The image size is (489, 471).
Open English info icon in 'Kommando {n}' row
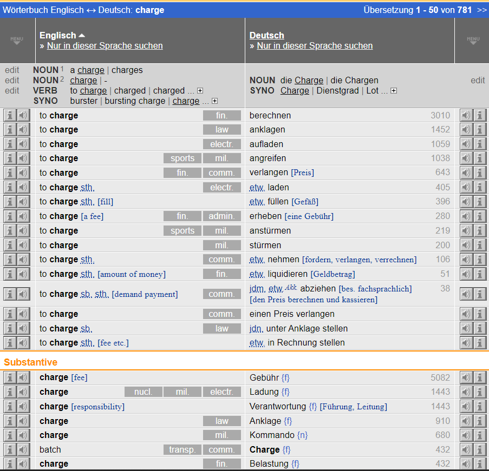pos(10,435)
